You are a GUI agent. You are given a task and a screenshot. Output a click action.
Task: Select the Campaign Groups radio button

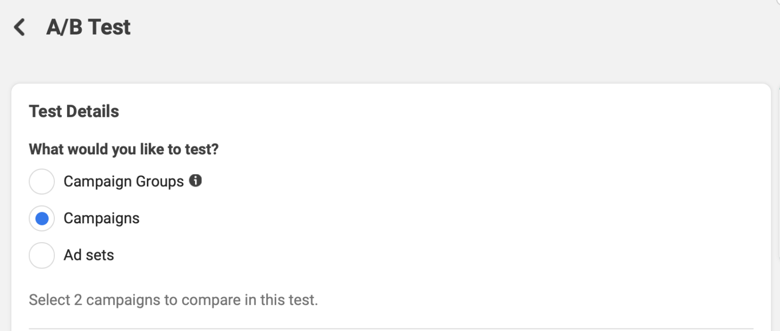(42, 182)
